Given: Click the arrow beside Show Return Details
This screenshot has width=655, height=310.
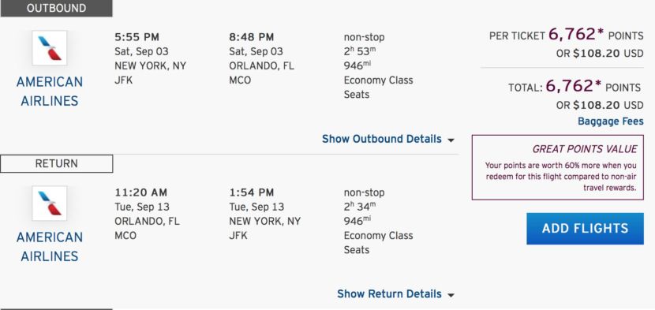Looking at the screenshot, I should pos(451,295).
